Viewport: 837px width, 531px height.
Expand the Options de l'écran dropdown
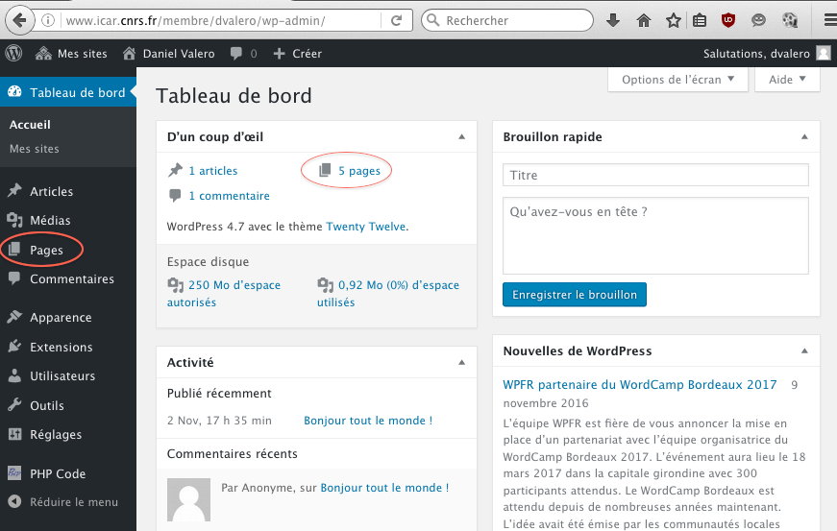point(677,80)
